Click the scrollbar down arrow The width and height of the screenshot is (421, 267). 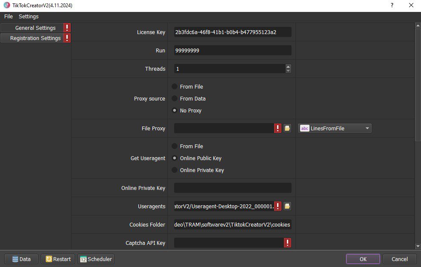418,246
